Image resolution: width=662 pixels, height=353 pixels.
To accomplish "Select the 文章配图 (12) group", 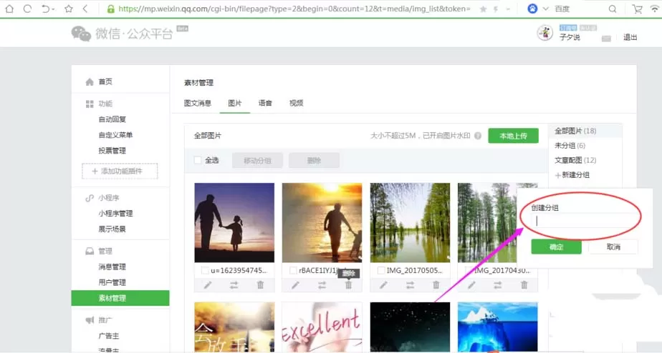I will coord(575,160).
